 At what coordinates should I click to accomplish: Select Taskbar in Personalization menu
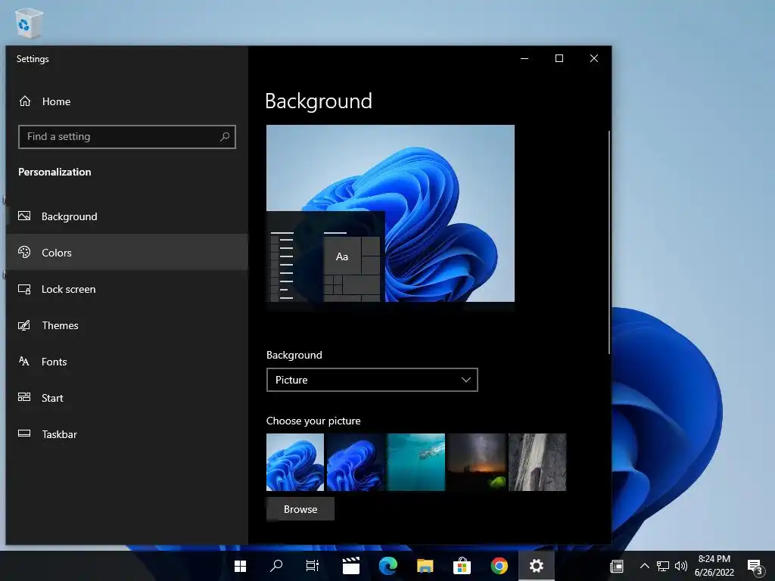[x=126, y=433]
